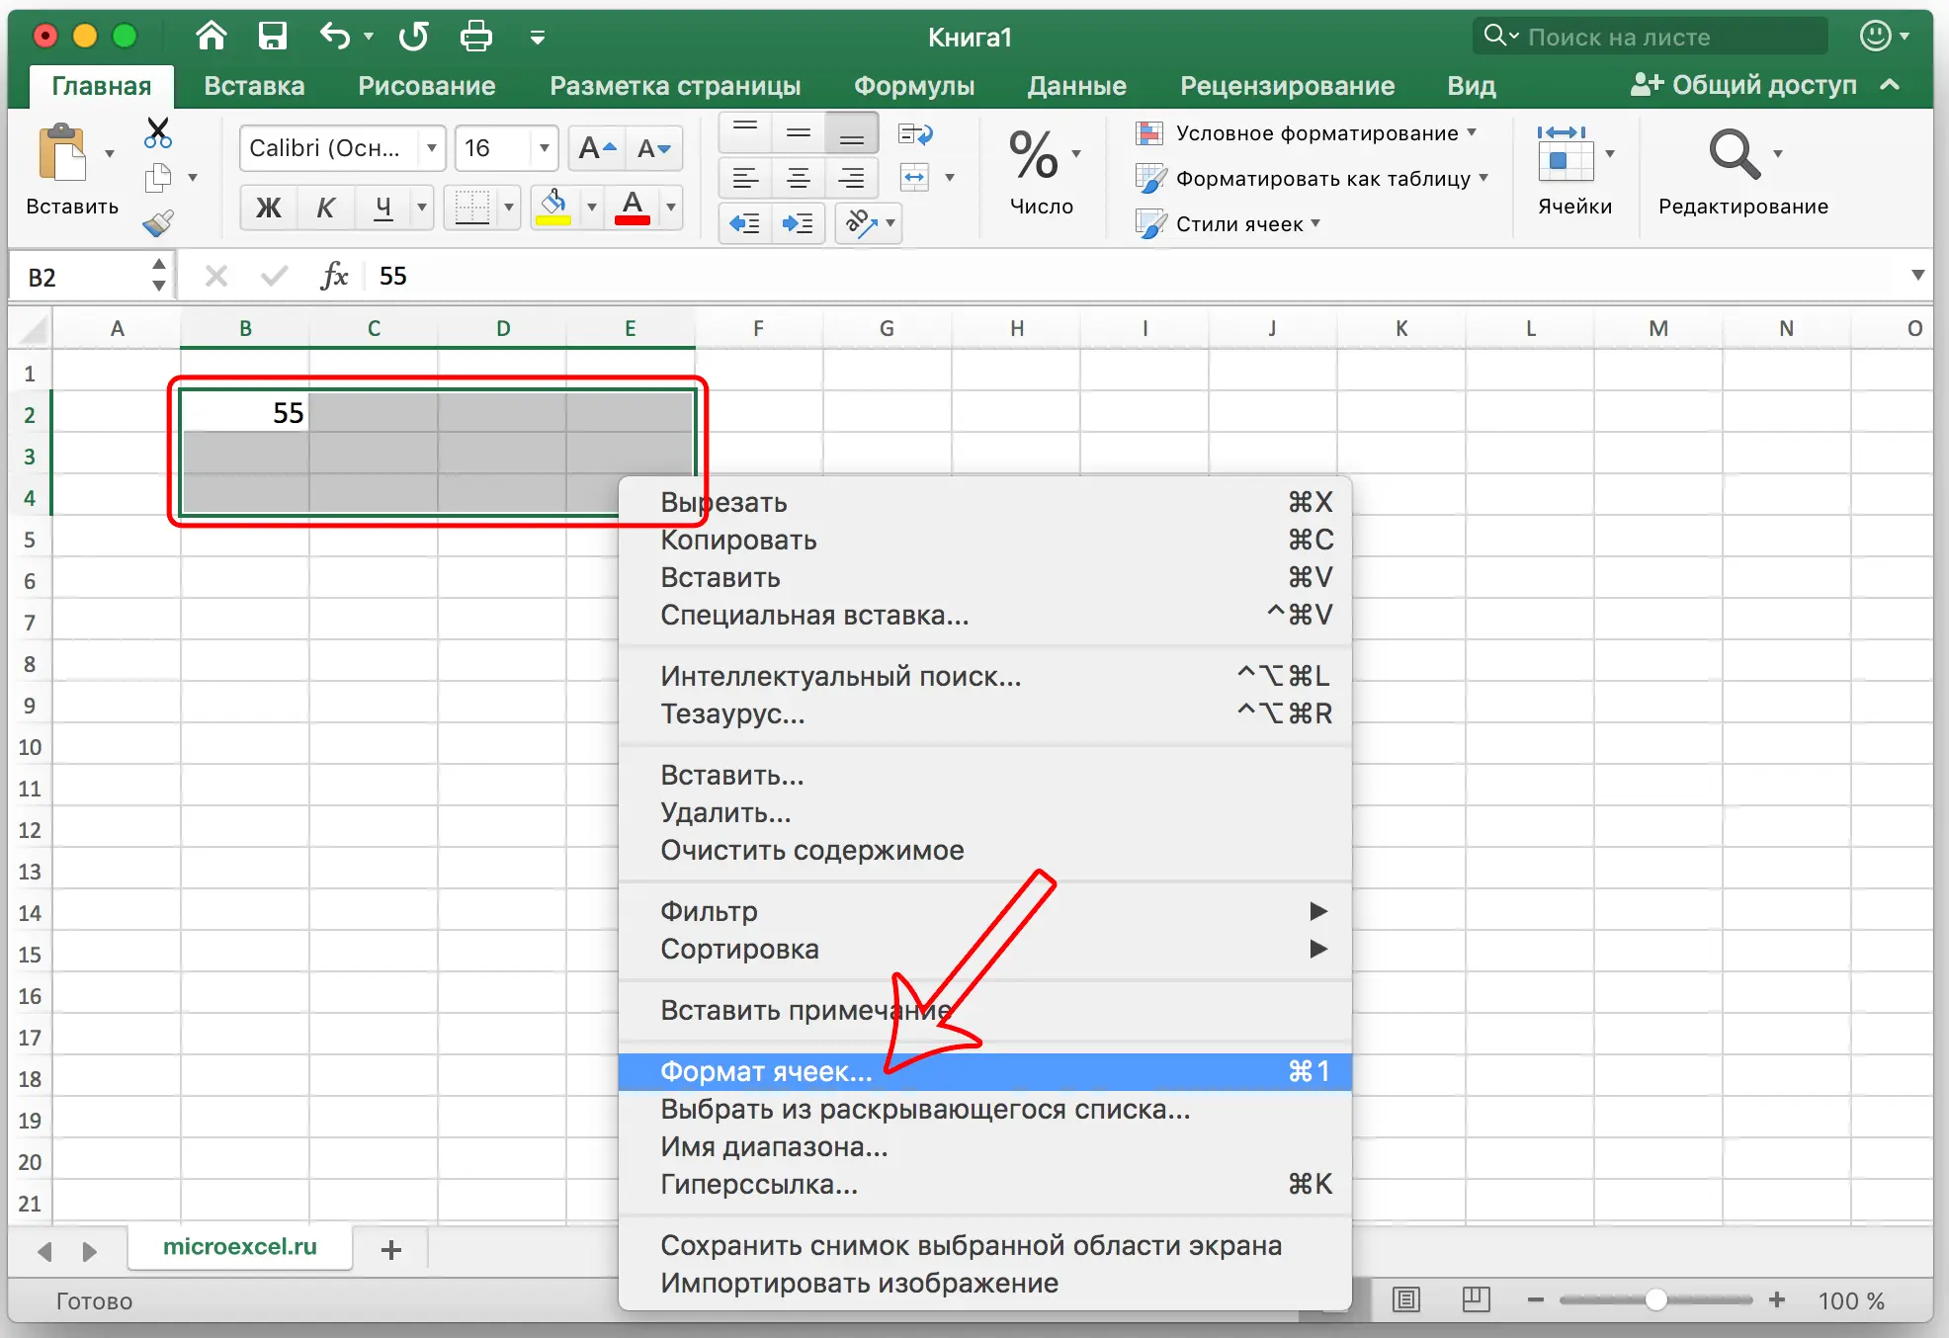Open font name Calibri dropdown

432,148
